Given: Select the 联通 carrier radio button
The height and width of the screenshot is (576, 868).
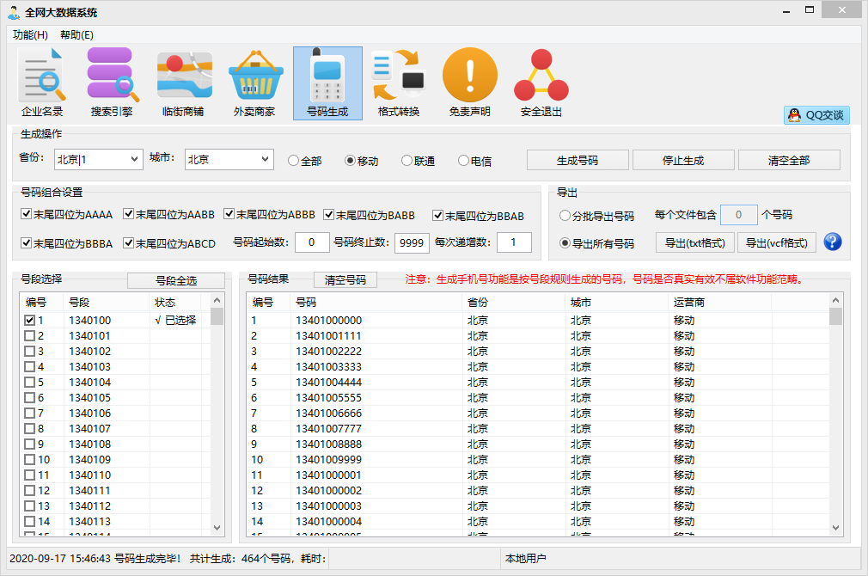Looking at the screenshot, I should point(405,159).
